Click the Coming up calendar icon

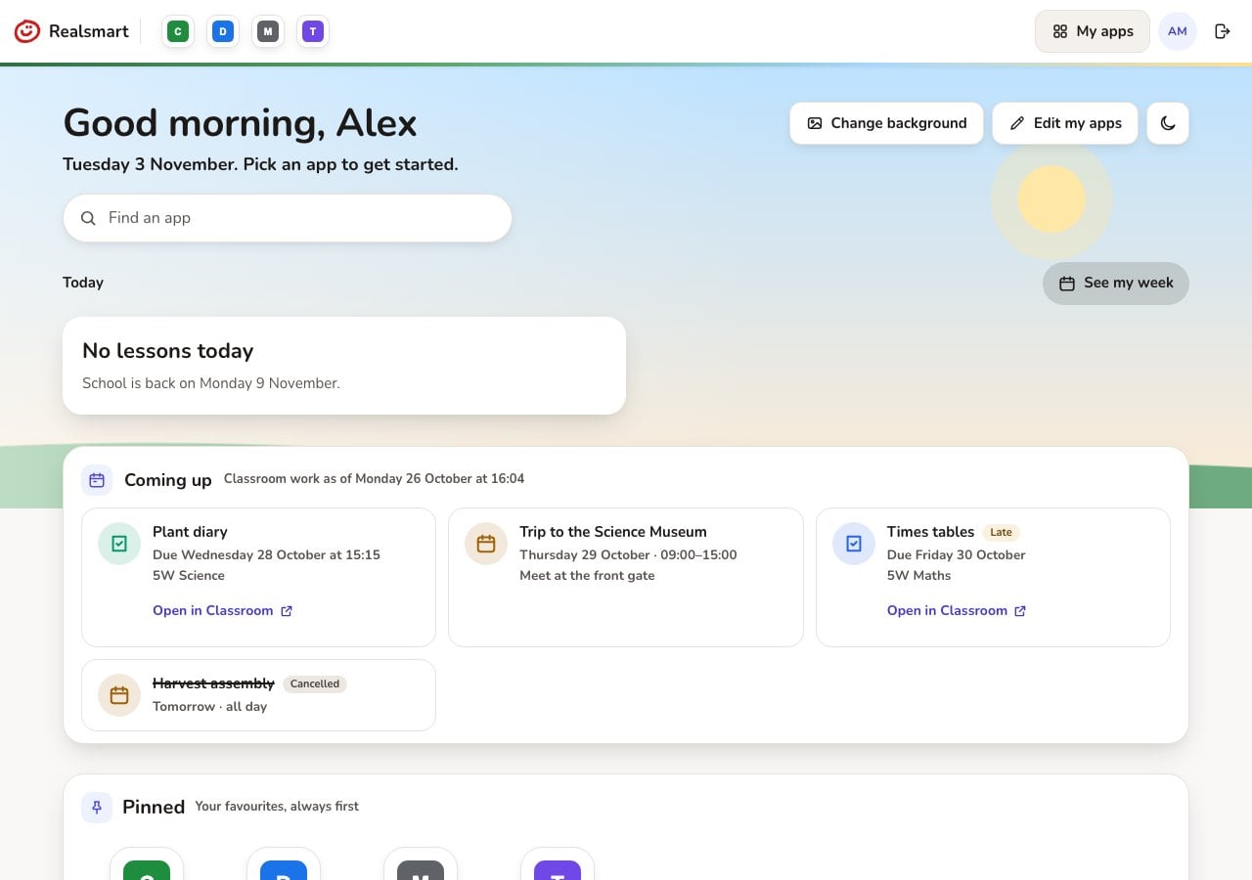pos(97,480)
